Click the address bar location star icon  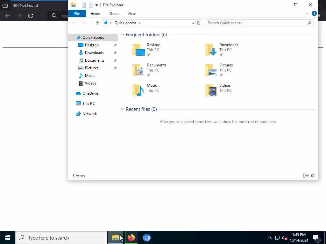[x=106, y=23]
